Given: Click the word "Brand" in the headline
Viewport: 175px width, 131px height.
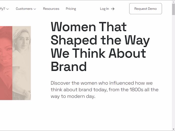Looking at the screenshot, I should pyautogui.click(x=69, y=67).
